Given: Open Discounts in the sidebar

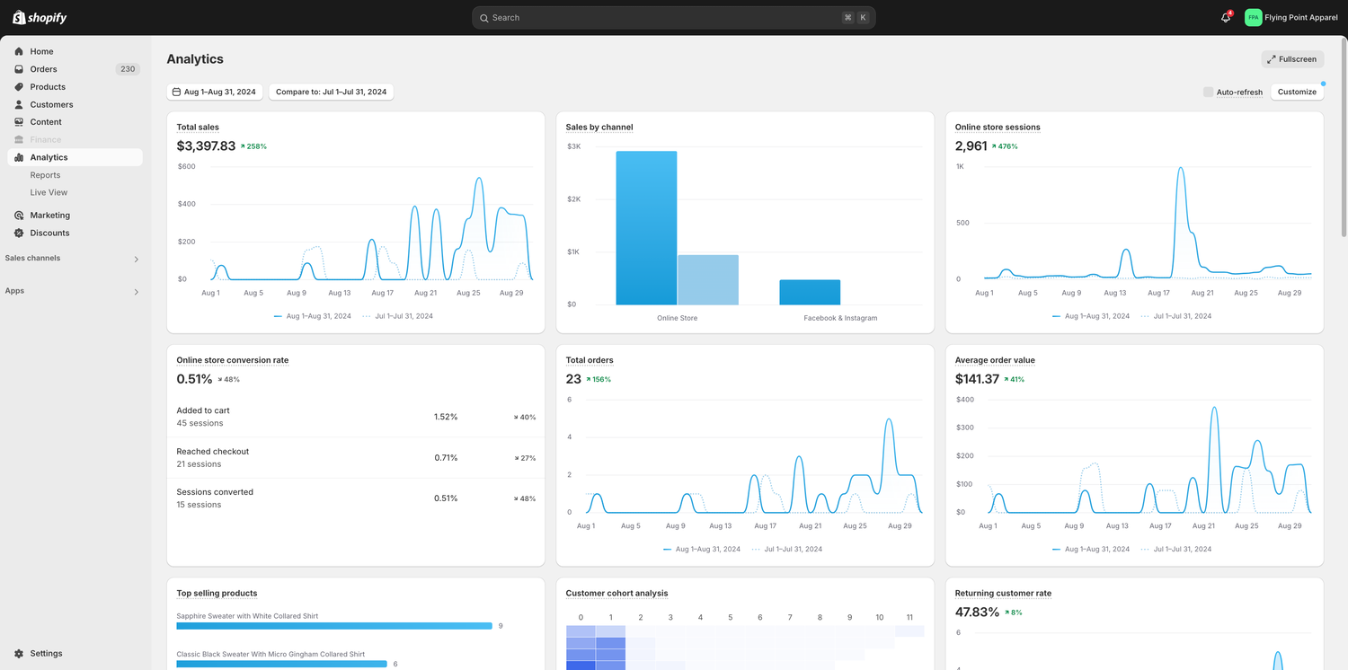Looking at the screenshot, I should [75, 233].
